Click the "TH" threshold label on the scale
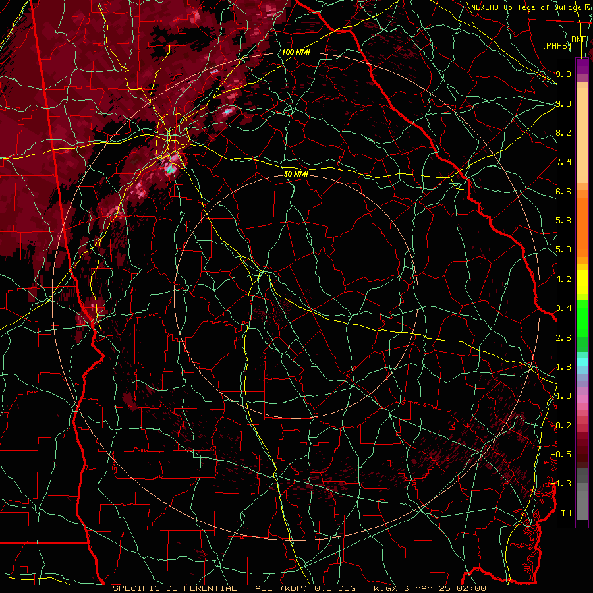The image size is (593, 593). [x=566, y=513]
